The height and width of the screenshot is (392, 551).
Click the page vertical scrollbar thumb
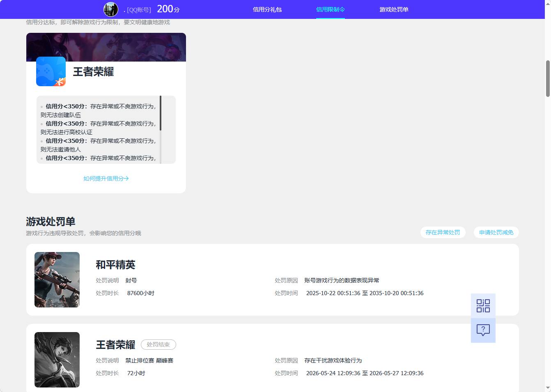(548, 78)
